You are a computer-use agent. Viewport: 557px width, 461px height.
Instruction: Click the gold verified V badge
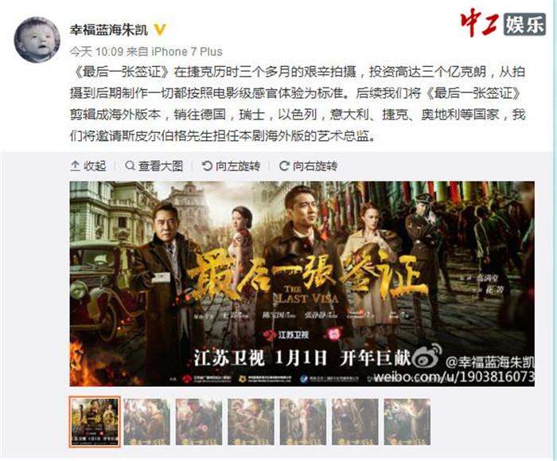coord(160,29)
